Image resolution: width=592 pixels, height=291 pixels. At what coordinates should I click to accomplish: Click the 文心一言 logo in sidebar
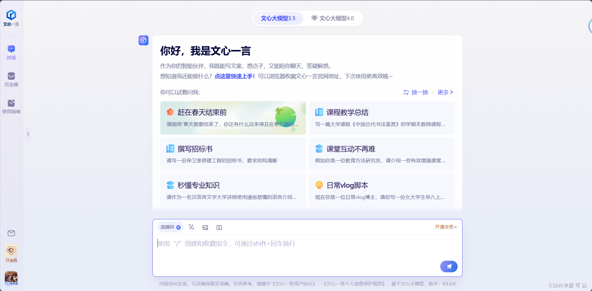click(x=11, y=18)
